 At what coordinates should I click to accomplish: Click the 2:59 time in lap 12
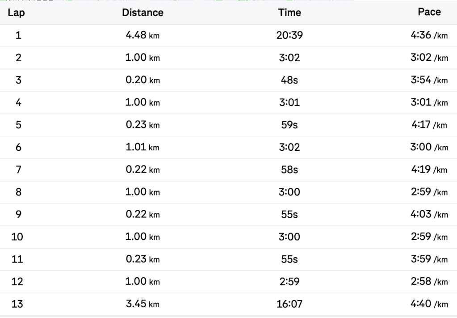(x=289, y=281)
